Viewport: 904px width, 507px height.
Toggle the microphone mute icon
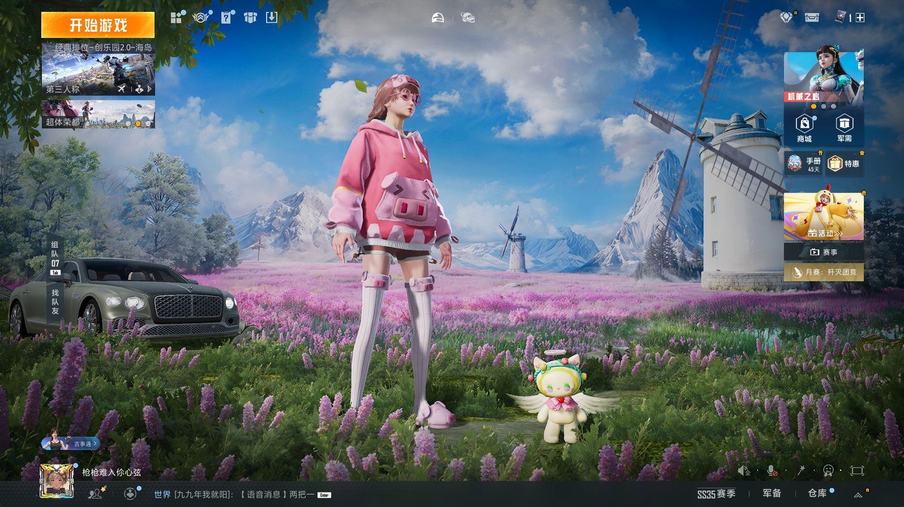tap(772, 470)
